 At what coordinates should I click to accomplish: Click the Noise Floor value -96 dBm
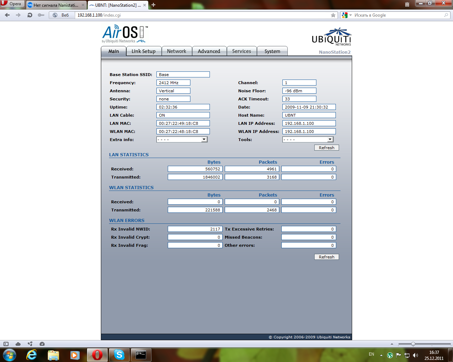tap(299, 91)
